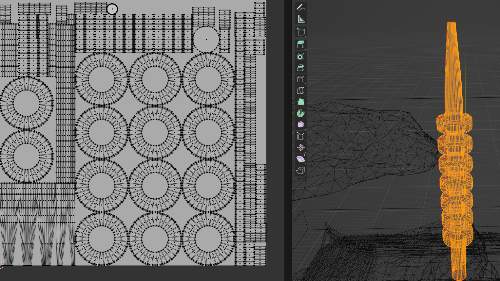Choose the Poly Build tool

(300, 102)
